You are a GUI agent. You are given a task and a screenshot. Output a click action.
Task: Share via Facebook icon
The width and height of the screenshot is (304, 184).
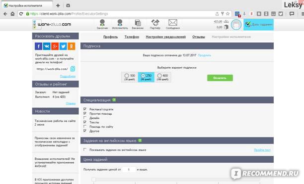[x=38, y=46]
